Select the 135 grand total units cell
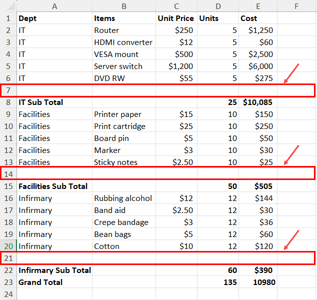 (218, 282)
